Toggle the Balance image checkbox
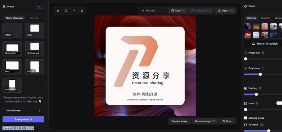This screenshot has height=132, width=282. pos(245,118)
